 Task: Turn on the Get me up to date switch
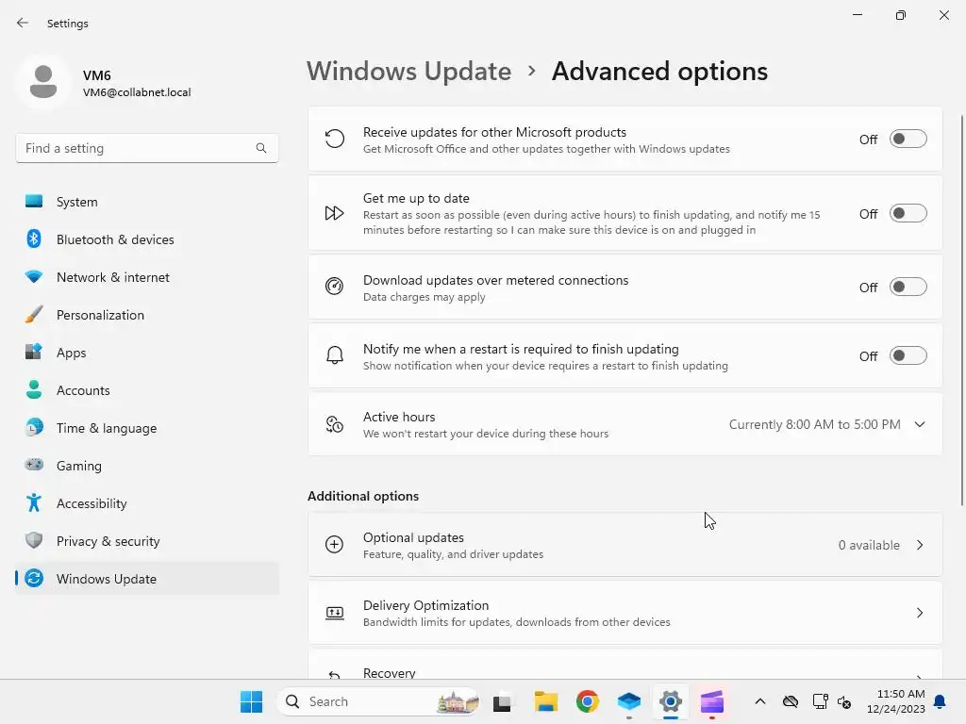click(908, 214)
